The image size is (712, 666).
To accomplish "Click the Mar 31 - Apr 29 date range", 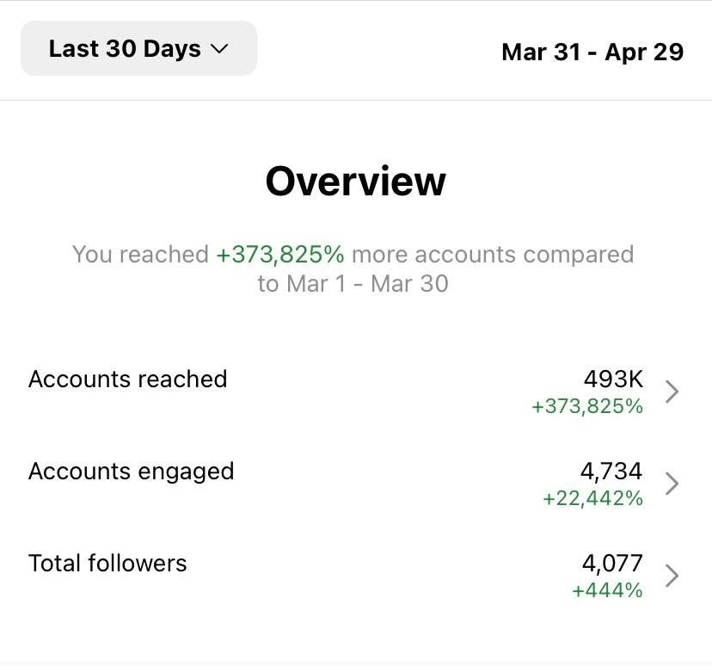I will click(x=592, y=52).
